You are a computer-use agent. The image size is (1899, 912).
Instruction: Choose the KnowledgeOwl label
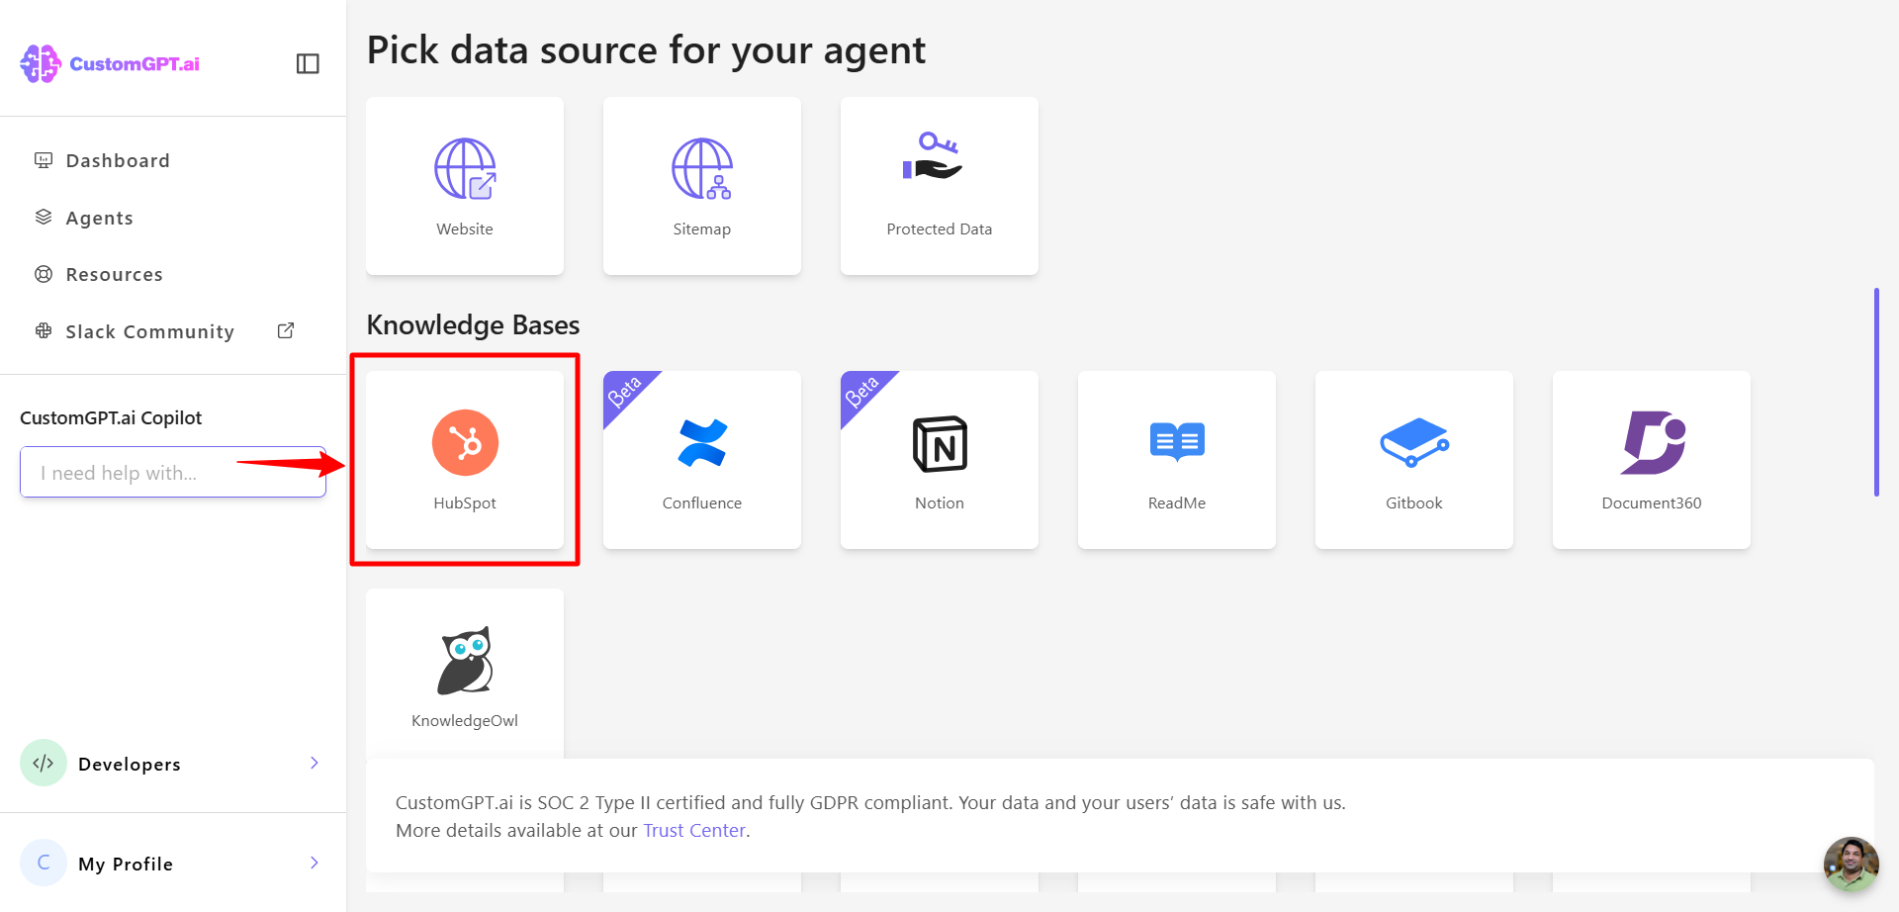[465, 721]
